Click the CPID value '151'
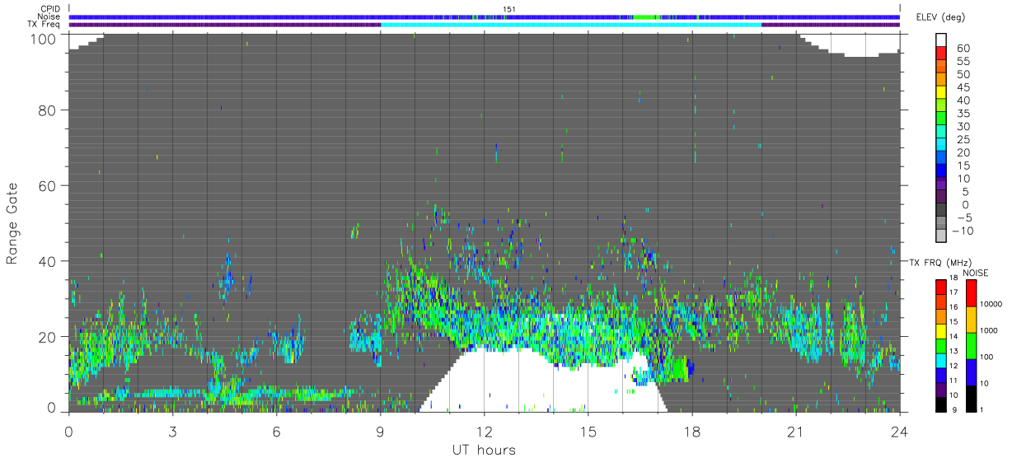Screen dimensions: 1012x467 pos(508,9)
